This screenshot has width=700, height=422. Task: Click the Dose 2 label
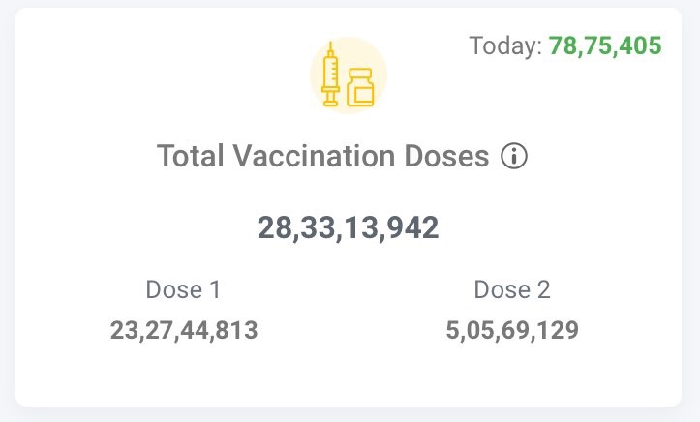pos(512,289)
